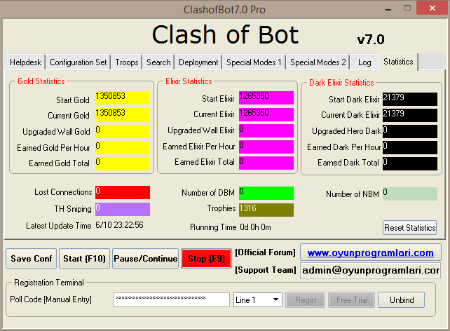Click the Number of NBM field
450x331 pixels.
tap(410, 194)
